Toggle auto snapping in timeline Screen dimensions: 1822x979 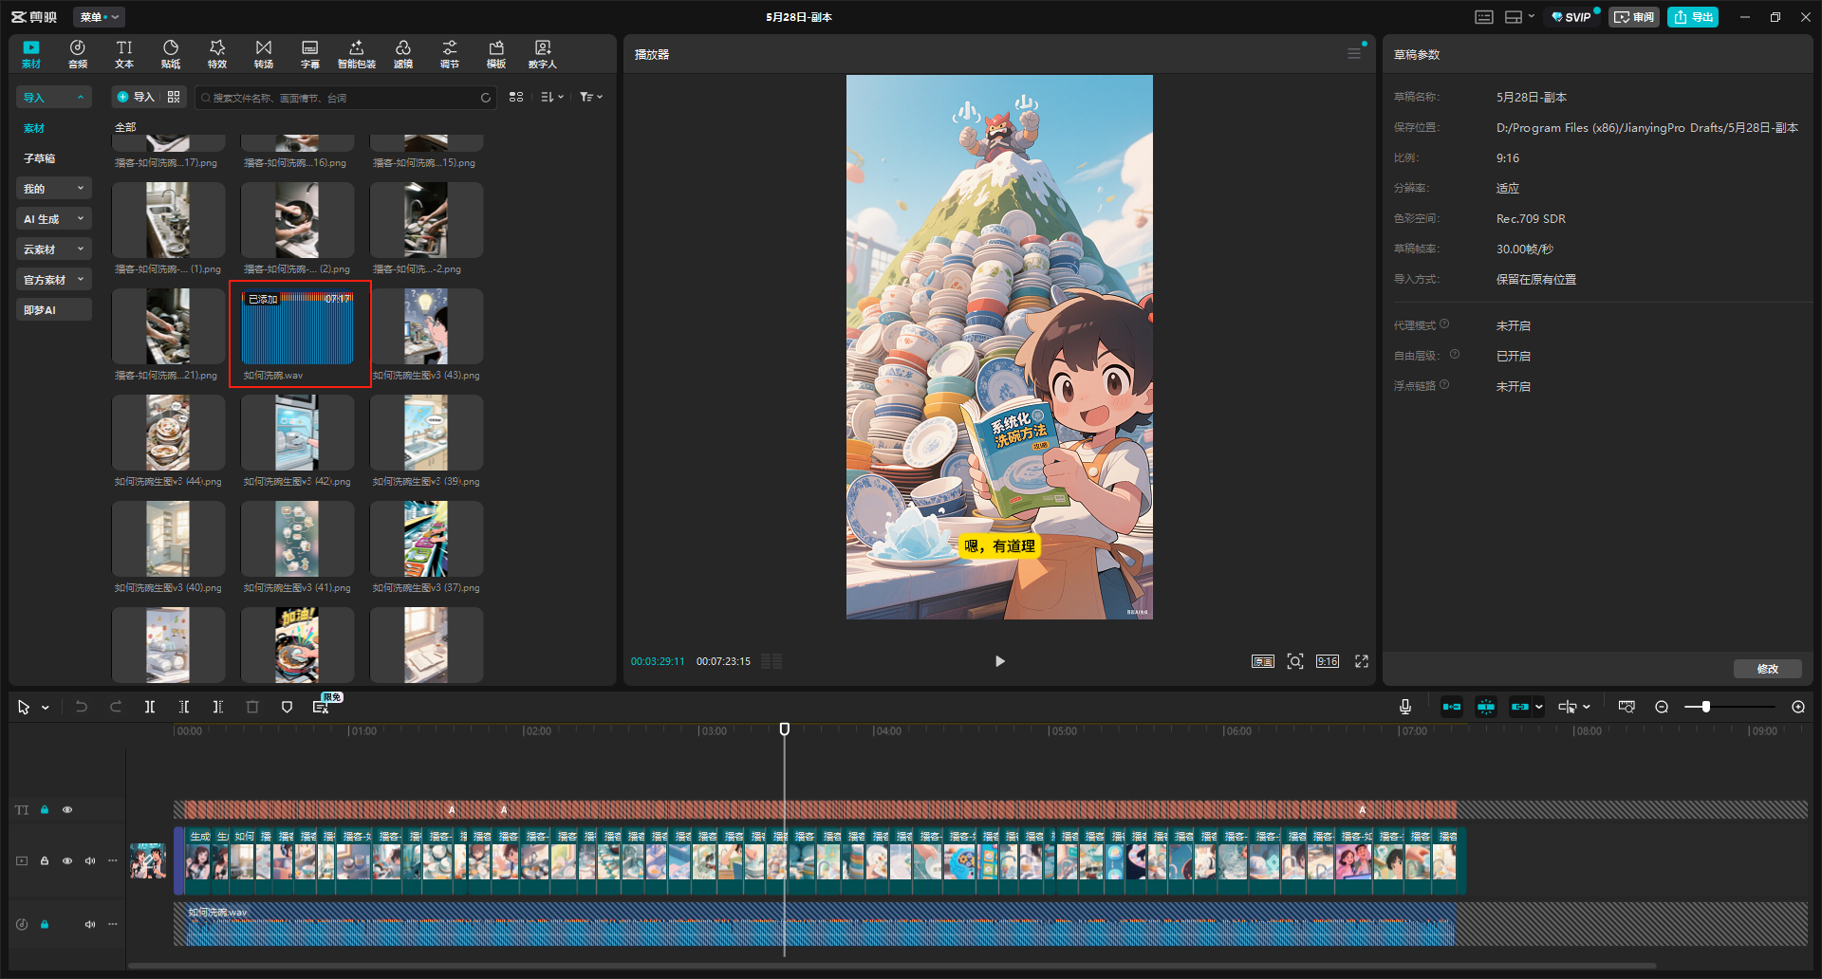[x=1486, y=707]
